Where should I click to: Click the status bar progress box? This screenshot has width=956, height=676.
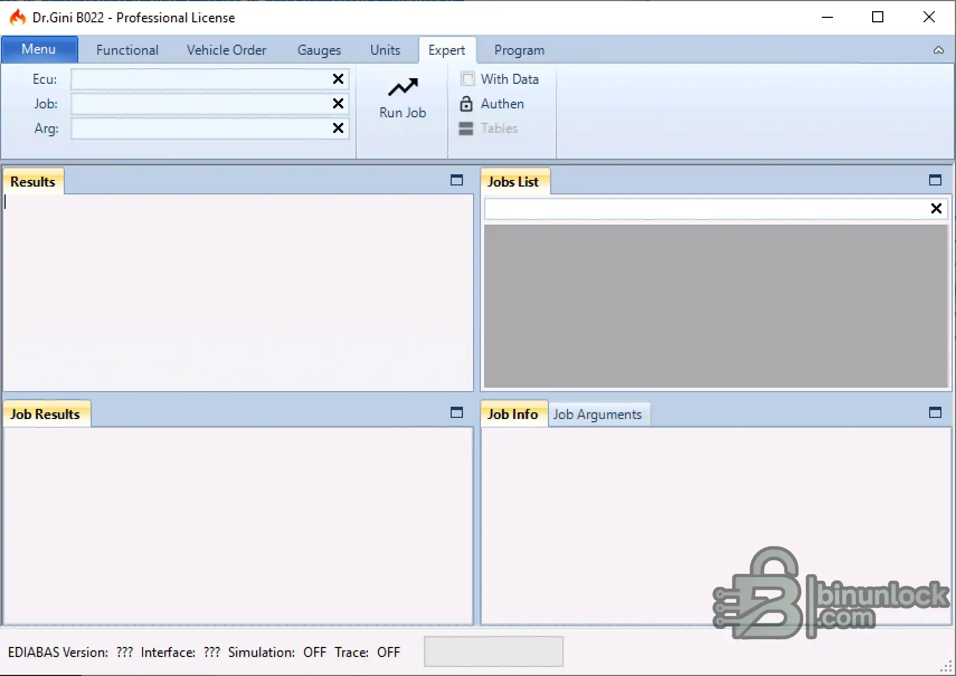494,651
